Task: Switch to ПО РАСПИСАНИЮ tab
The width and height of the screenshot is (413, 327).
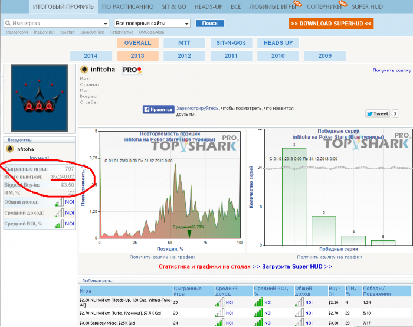Action: point(128,6)
